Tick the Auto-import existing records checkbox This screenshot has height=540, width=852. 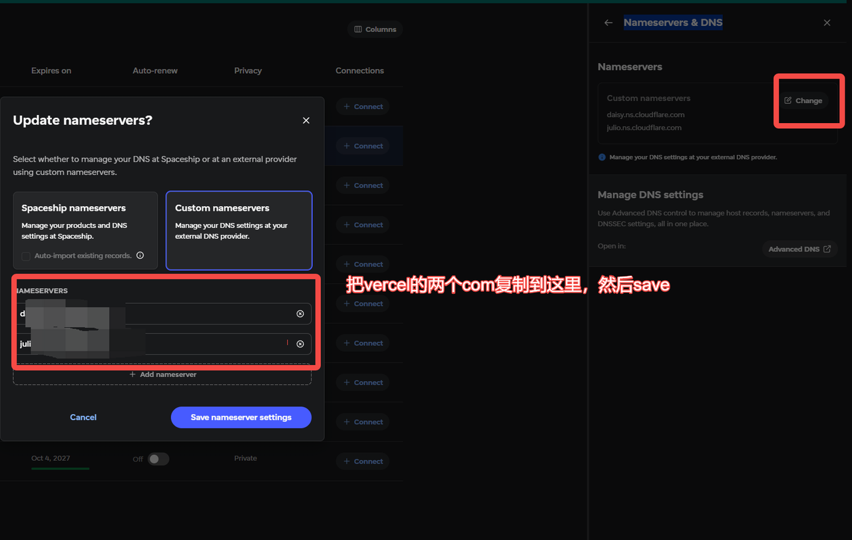pyautogui.click(x=26, y=256)
